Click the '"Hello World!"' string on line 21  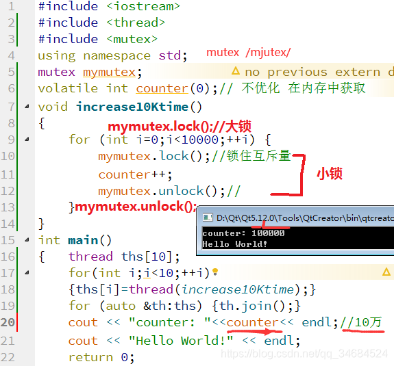pyautogui.click(x=181, y=341)
